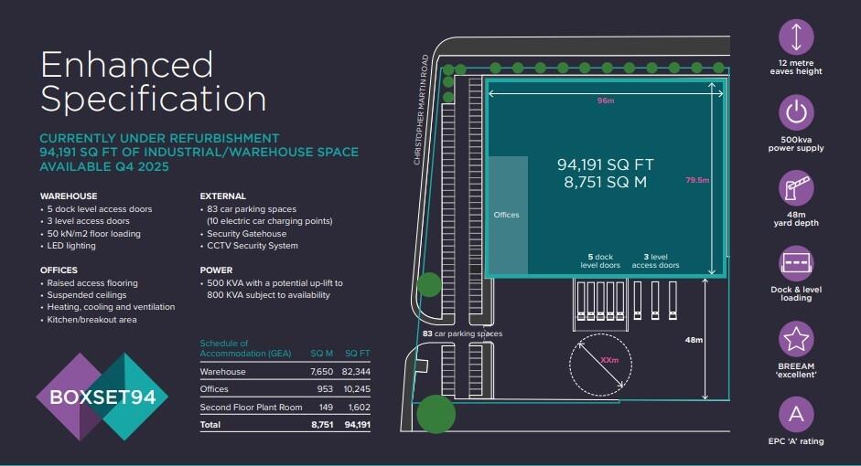
Task: Click the '1,602' table cell
Action: [x=359, y=408]
